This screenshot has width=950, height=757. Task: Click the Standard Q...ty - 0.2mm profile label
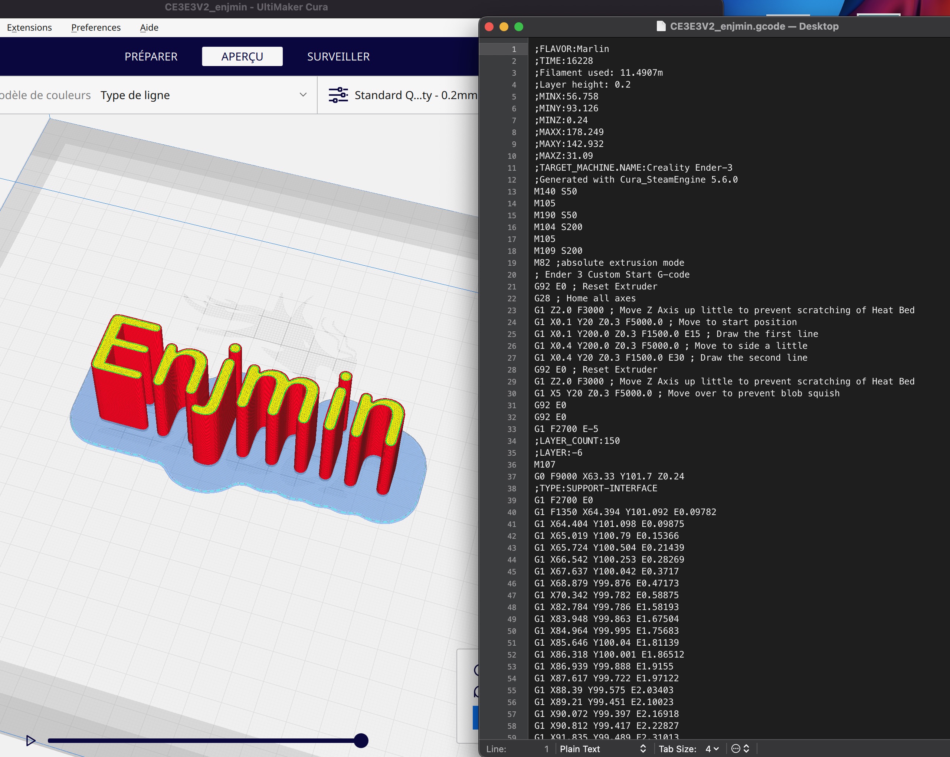[x=416, y=95]
